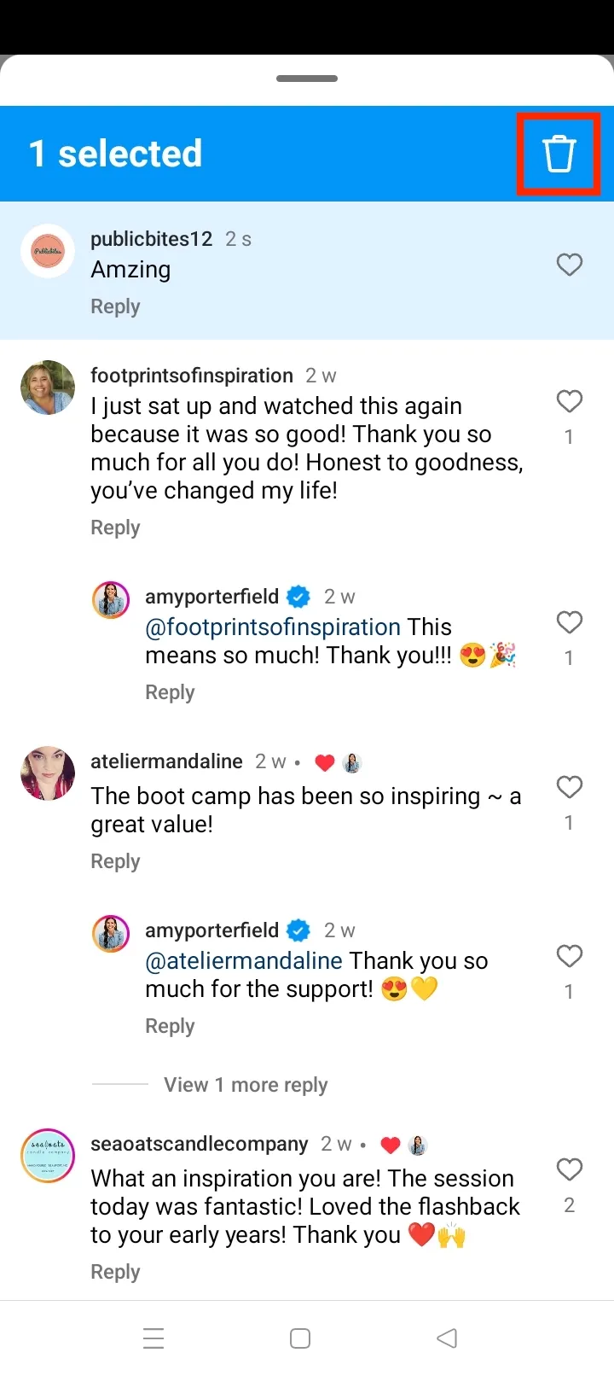
Task: Open seaoatscandlecompany's profile avatar
Action: [48, 1156]
